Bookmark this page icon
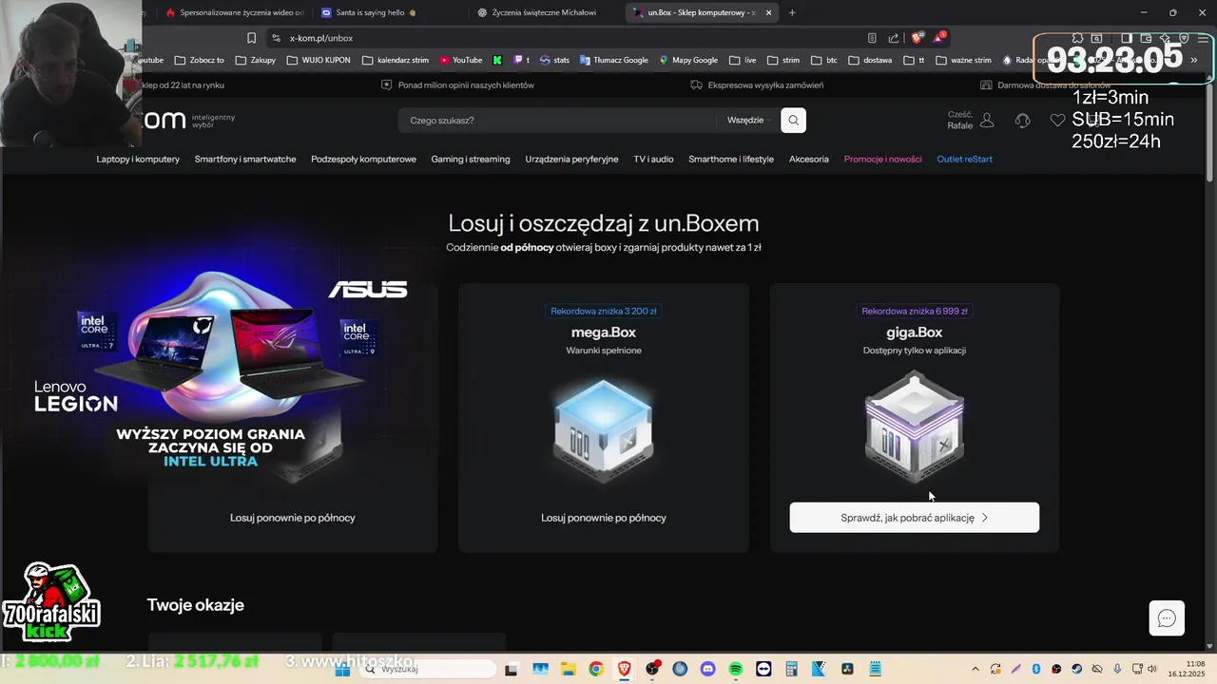 coord(251,38)
